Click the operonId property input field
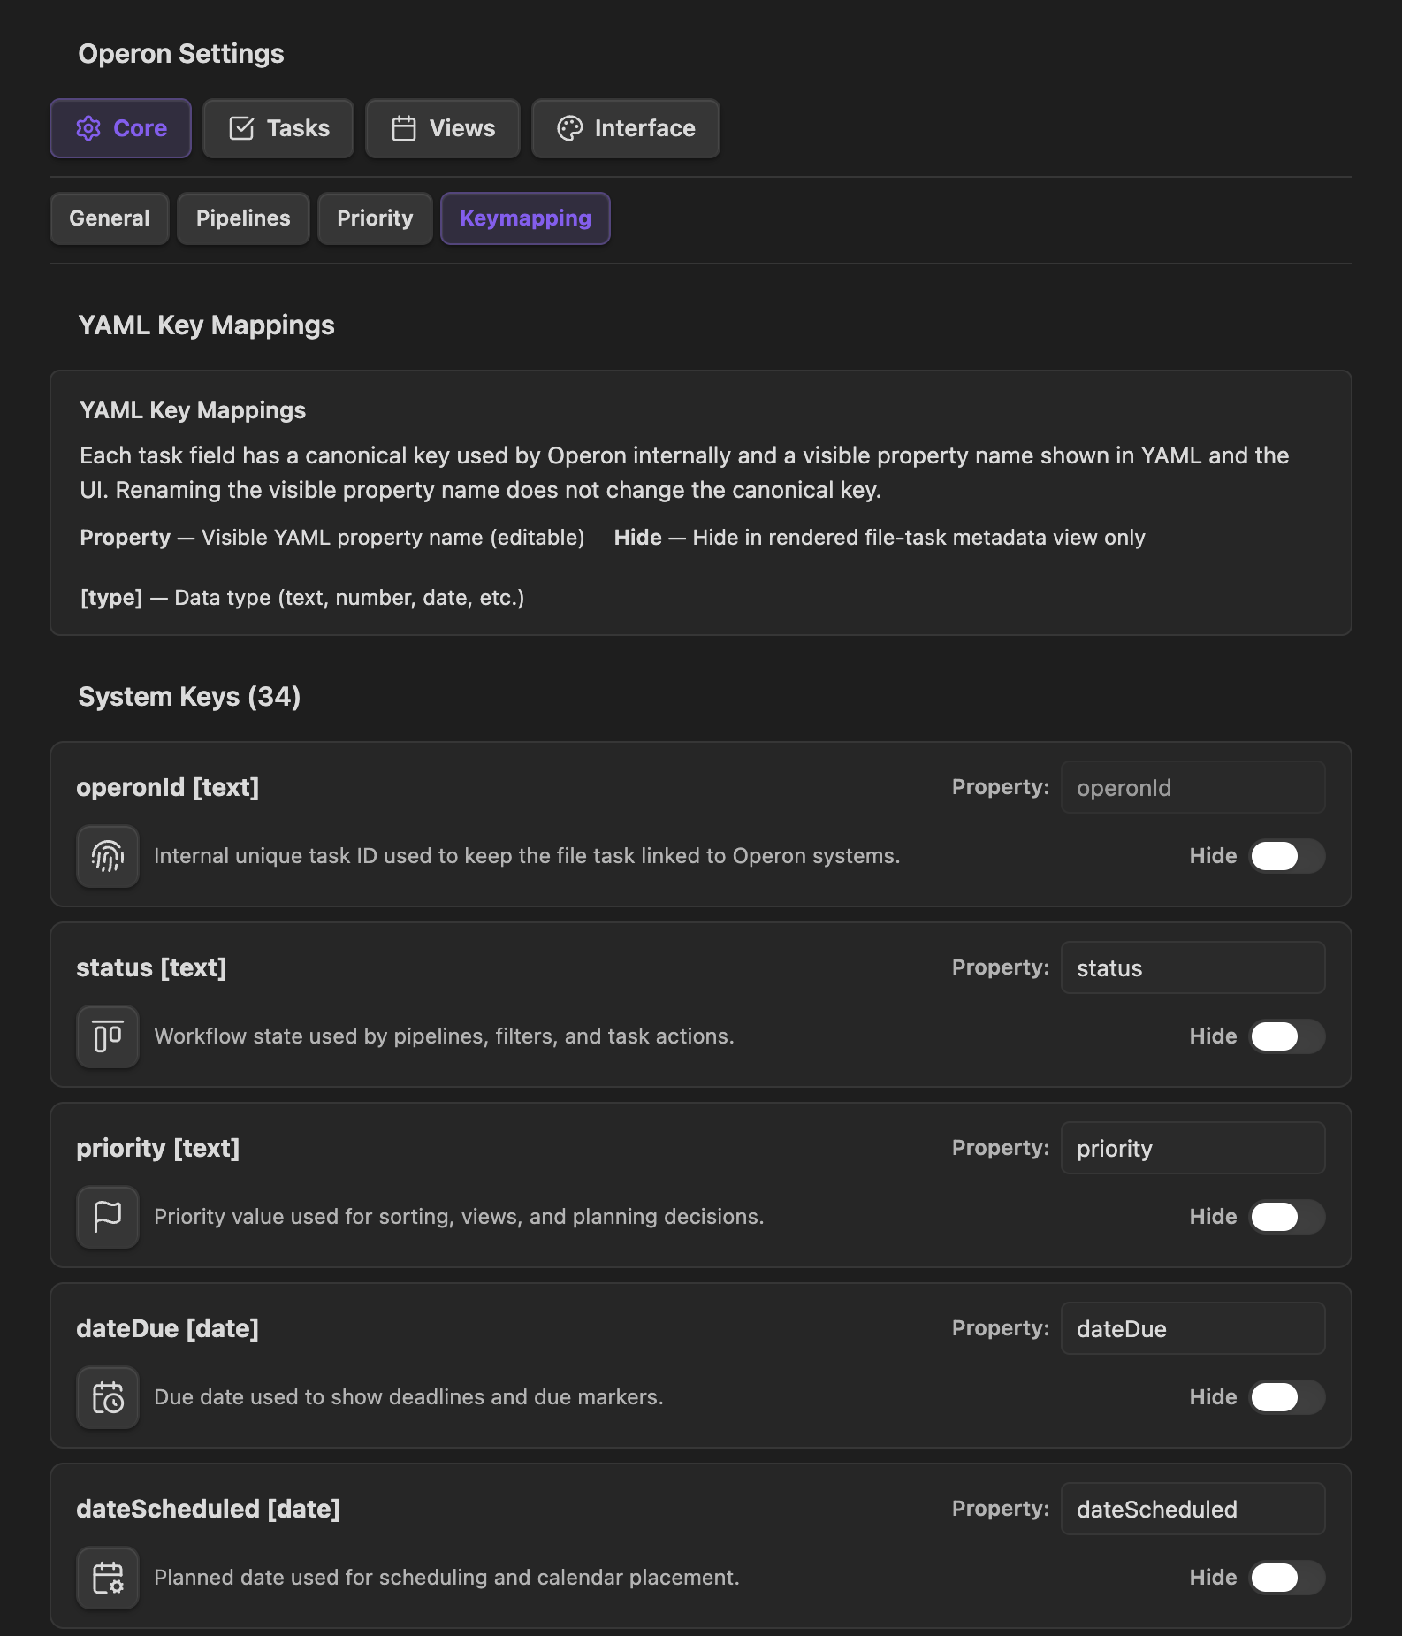1402x1636 pixels. [x=1192, y=787]
